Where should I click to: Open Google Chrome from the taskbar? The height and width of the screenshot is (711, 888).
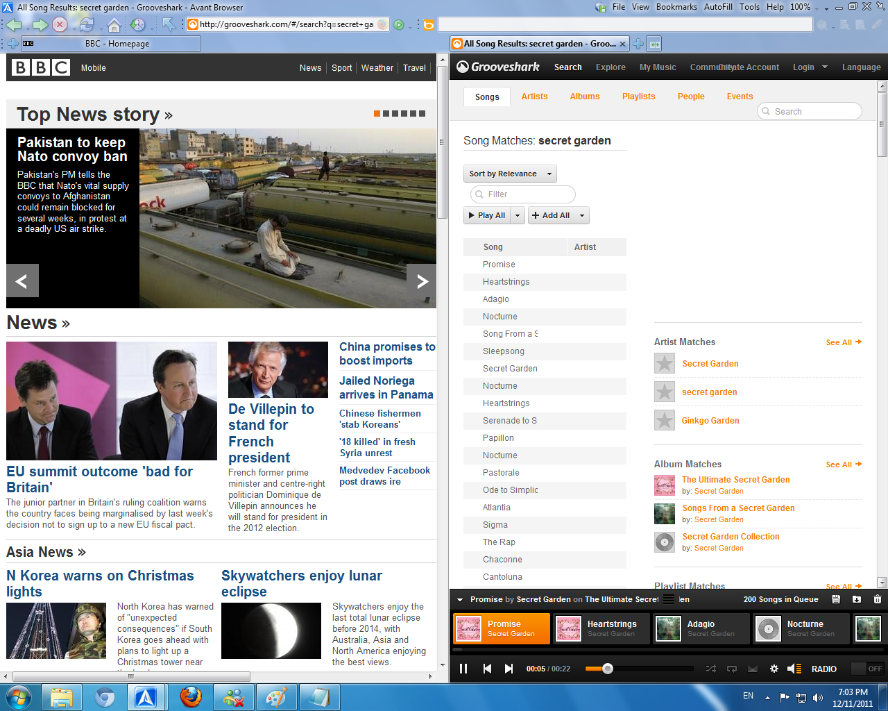[x=105, y=697]
